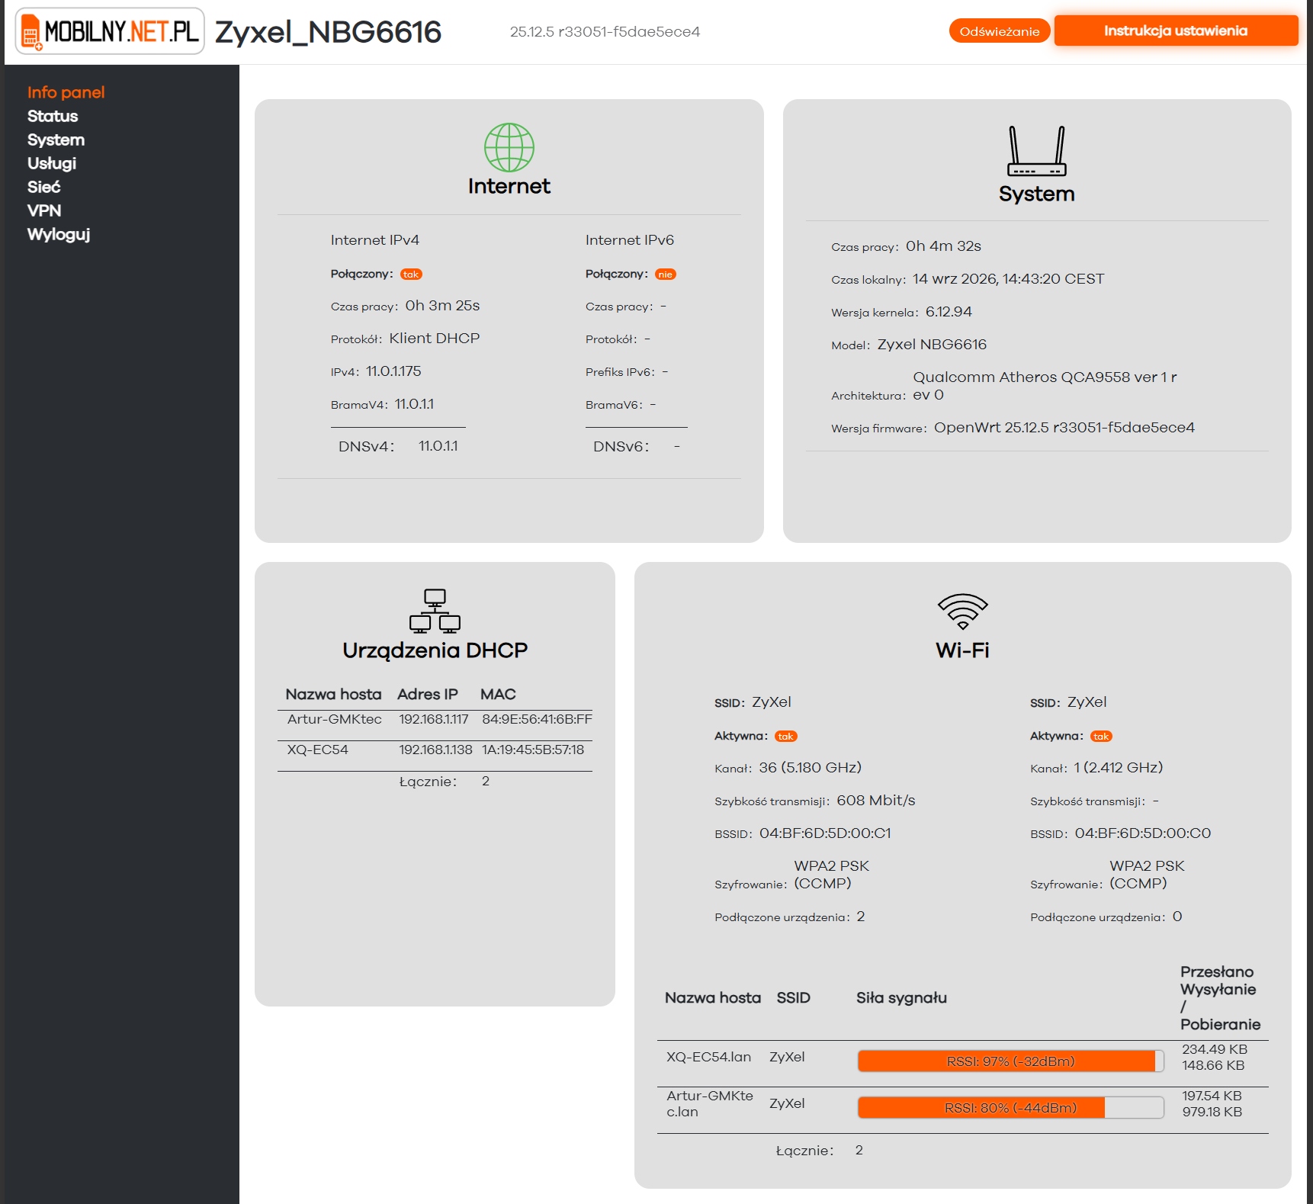Click MAC address 1A:19:45:5B:57:18

pyautogui.click(x=533, y=750)
